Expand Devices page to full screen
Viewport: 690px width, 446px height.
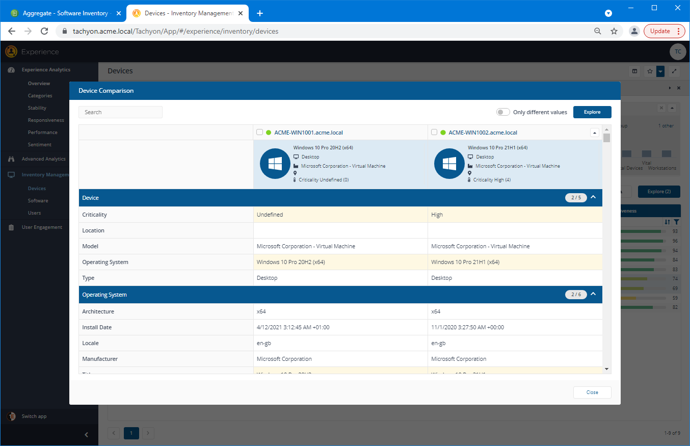click(x=674, y=71)
